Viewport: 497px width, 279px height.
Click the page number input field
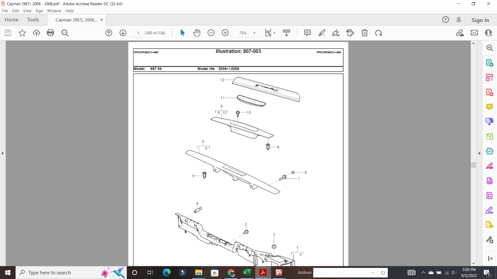tap(138, 33)
